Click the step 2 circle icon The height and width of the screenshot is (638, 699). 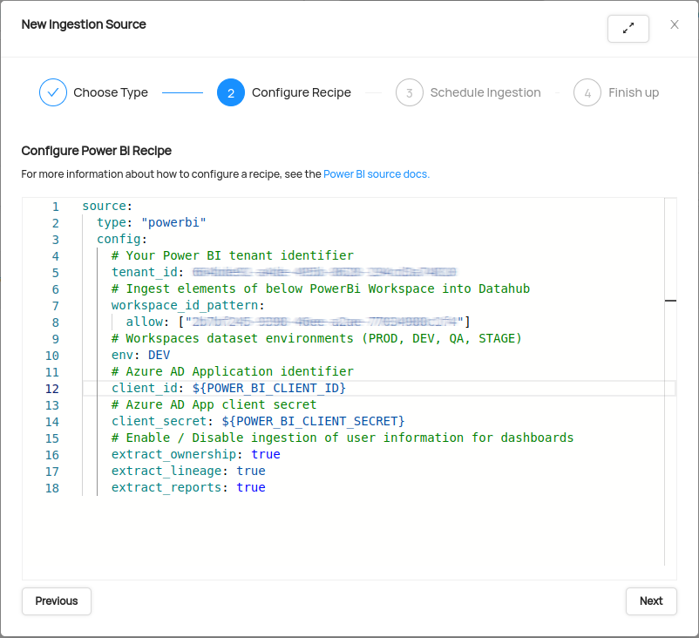tap(231, 92)
